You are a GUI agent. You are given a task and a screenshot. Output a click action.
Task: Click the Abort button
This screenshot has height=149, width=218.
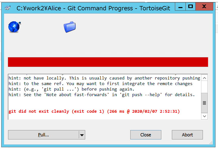tap(187, 135)
